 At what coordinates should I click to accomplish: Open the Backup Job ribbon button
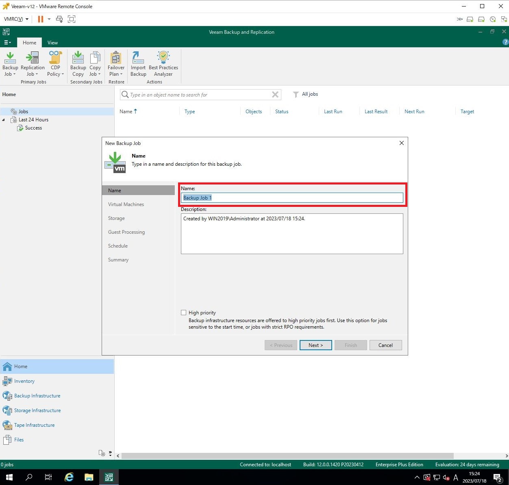(x=10, y=64)
